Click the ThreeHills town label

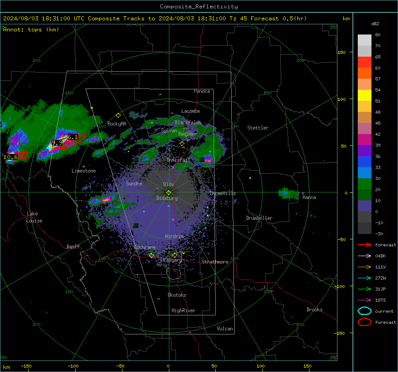(x=222, y=193)
